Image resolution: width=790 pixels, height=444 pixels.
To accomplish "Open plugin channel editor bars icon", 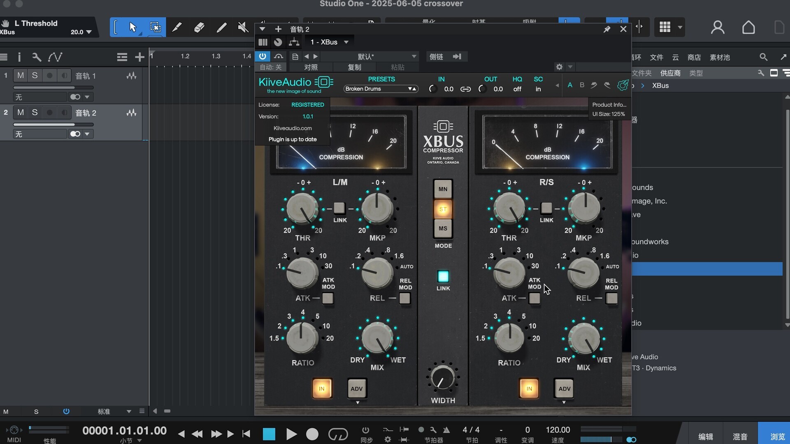I will [263, 42].
